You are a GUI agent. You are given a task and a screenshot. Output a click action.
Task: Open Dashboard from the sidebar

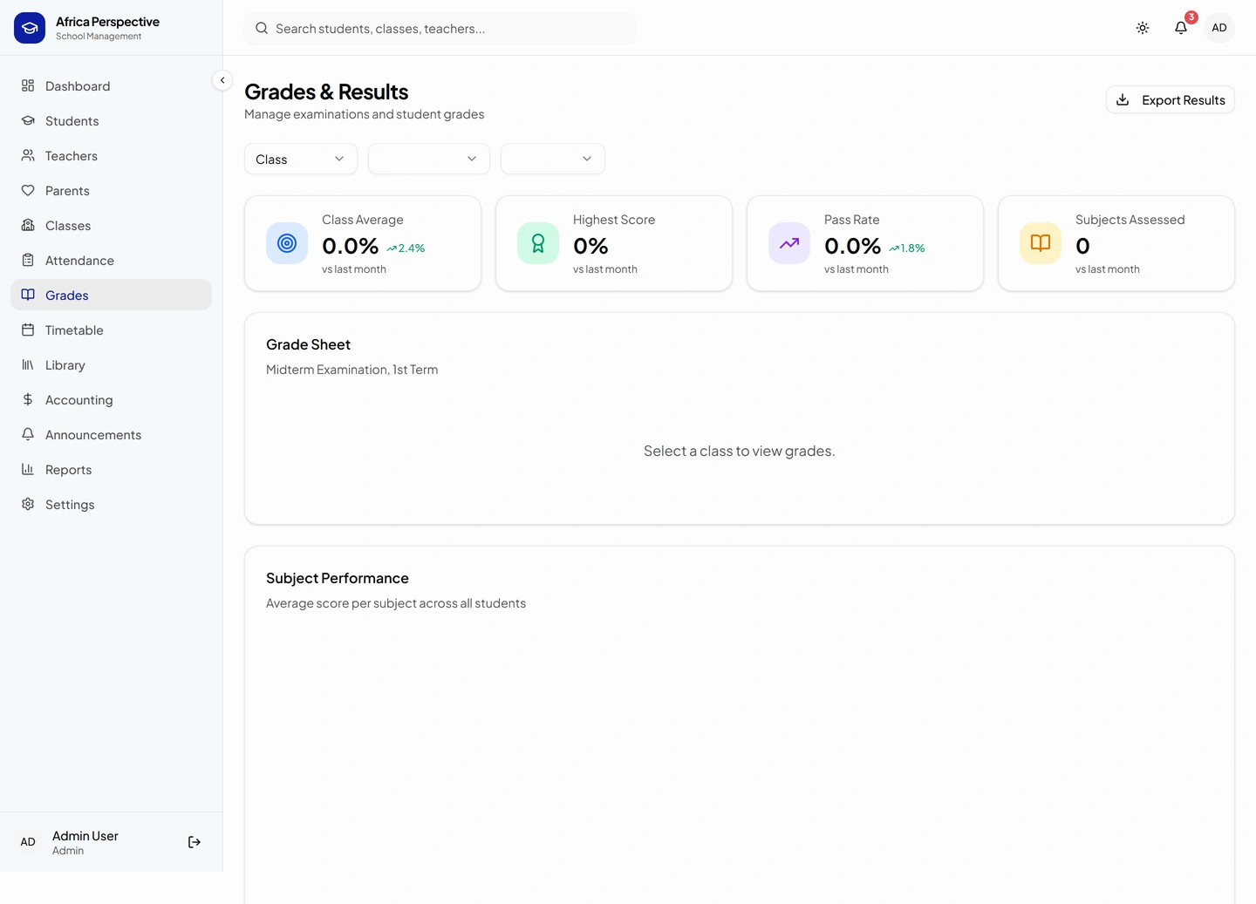tap(111, 85)
